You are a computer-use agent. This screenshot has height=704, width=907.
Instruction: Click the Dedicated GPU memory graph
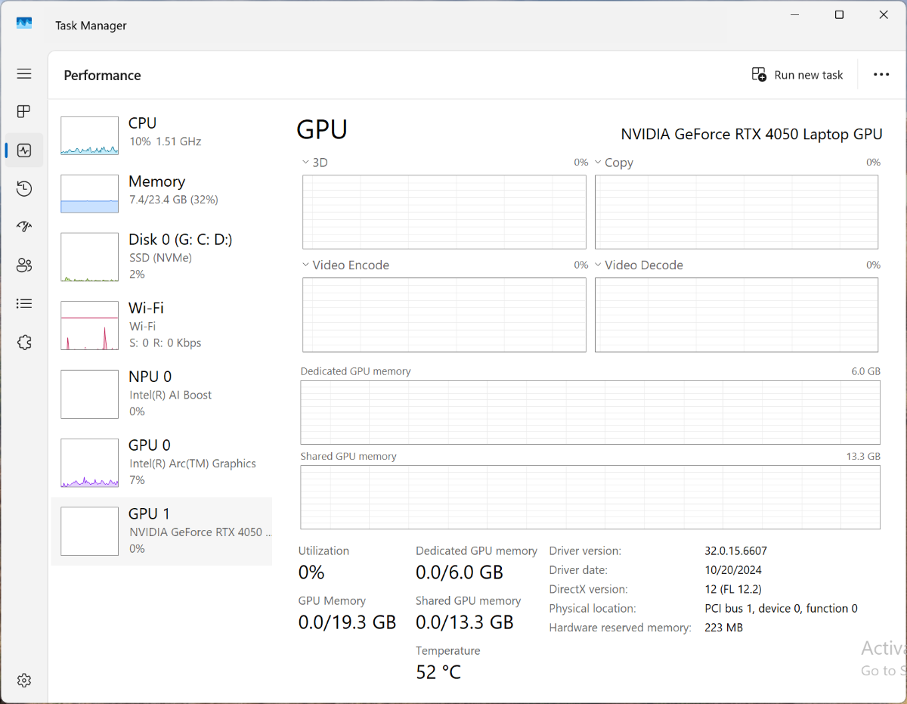coord(590,412)
